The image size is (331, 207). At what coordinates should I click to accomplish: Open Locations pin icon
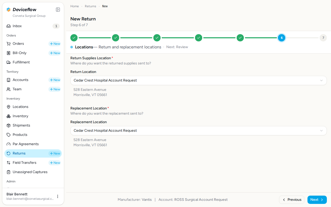9,107
